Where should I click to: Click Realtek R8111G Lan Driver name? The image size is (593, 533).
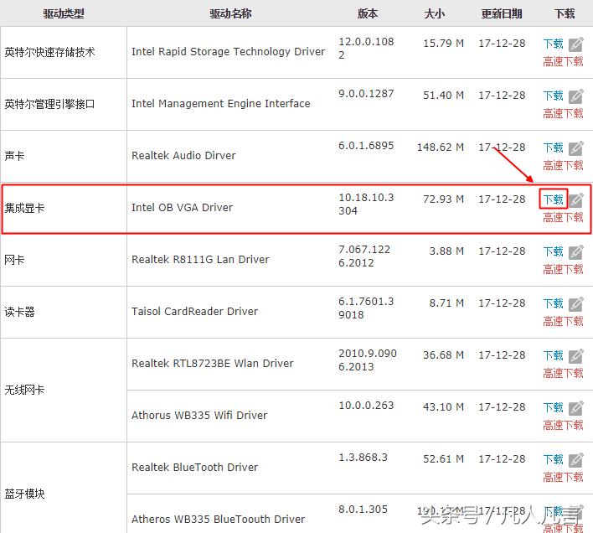[200, 259]
